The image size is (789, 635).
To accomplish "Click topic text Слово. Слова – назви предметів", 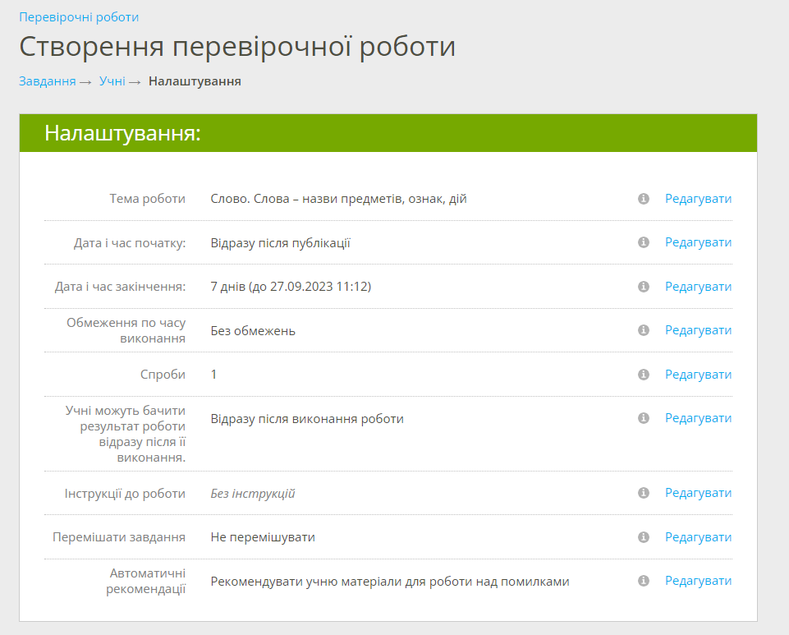I will click(x=338, y=199).
